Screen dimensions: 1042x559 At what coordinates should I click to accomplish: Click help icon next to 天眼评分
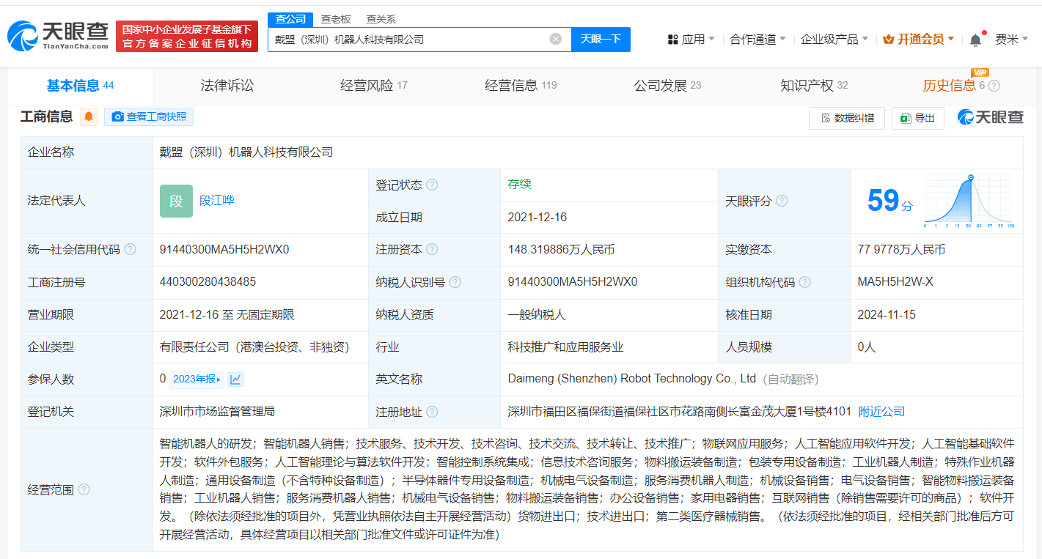pyautogui.click(x=782, y=201)
